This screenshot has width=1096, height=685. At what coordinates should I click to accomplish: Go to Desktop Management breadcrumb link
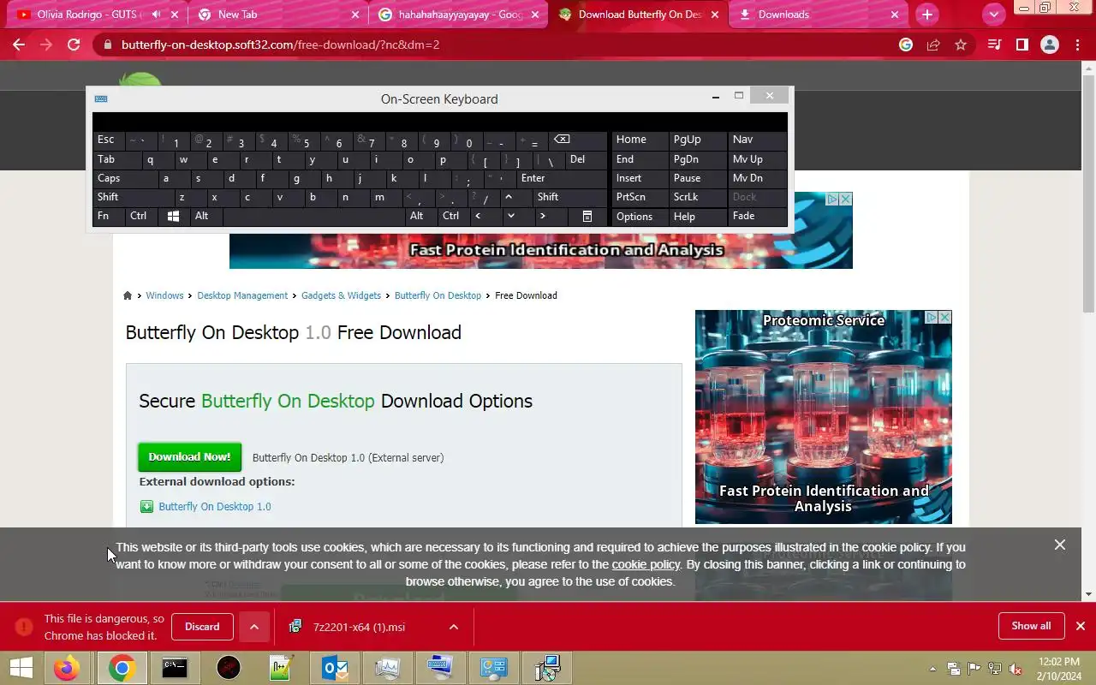point(242,295)
